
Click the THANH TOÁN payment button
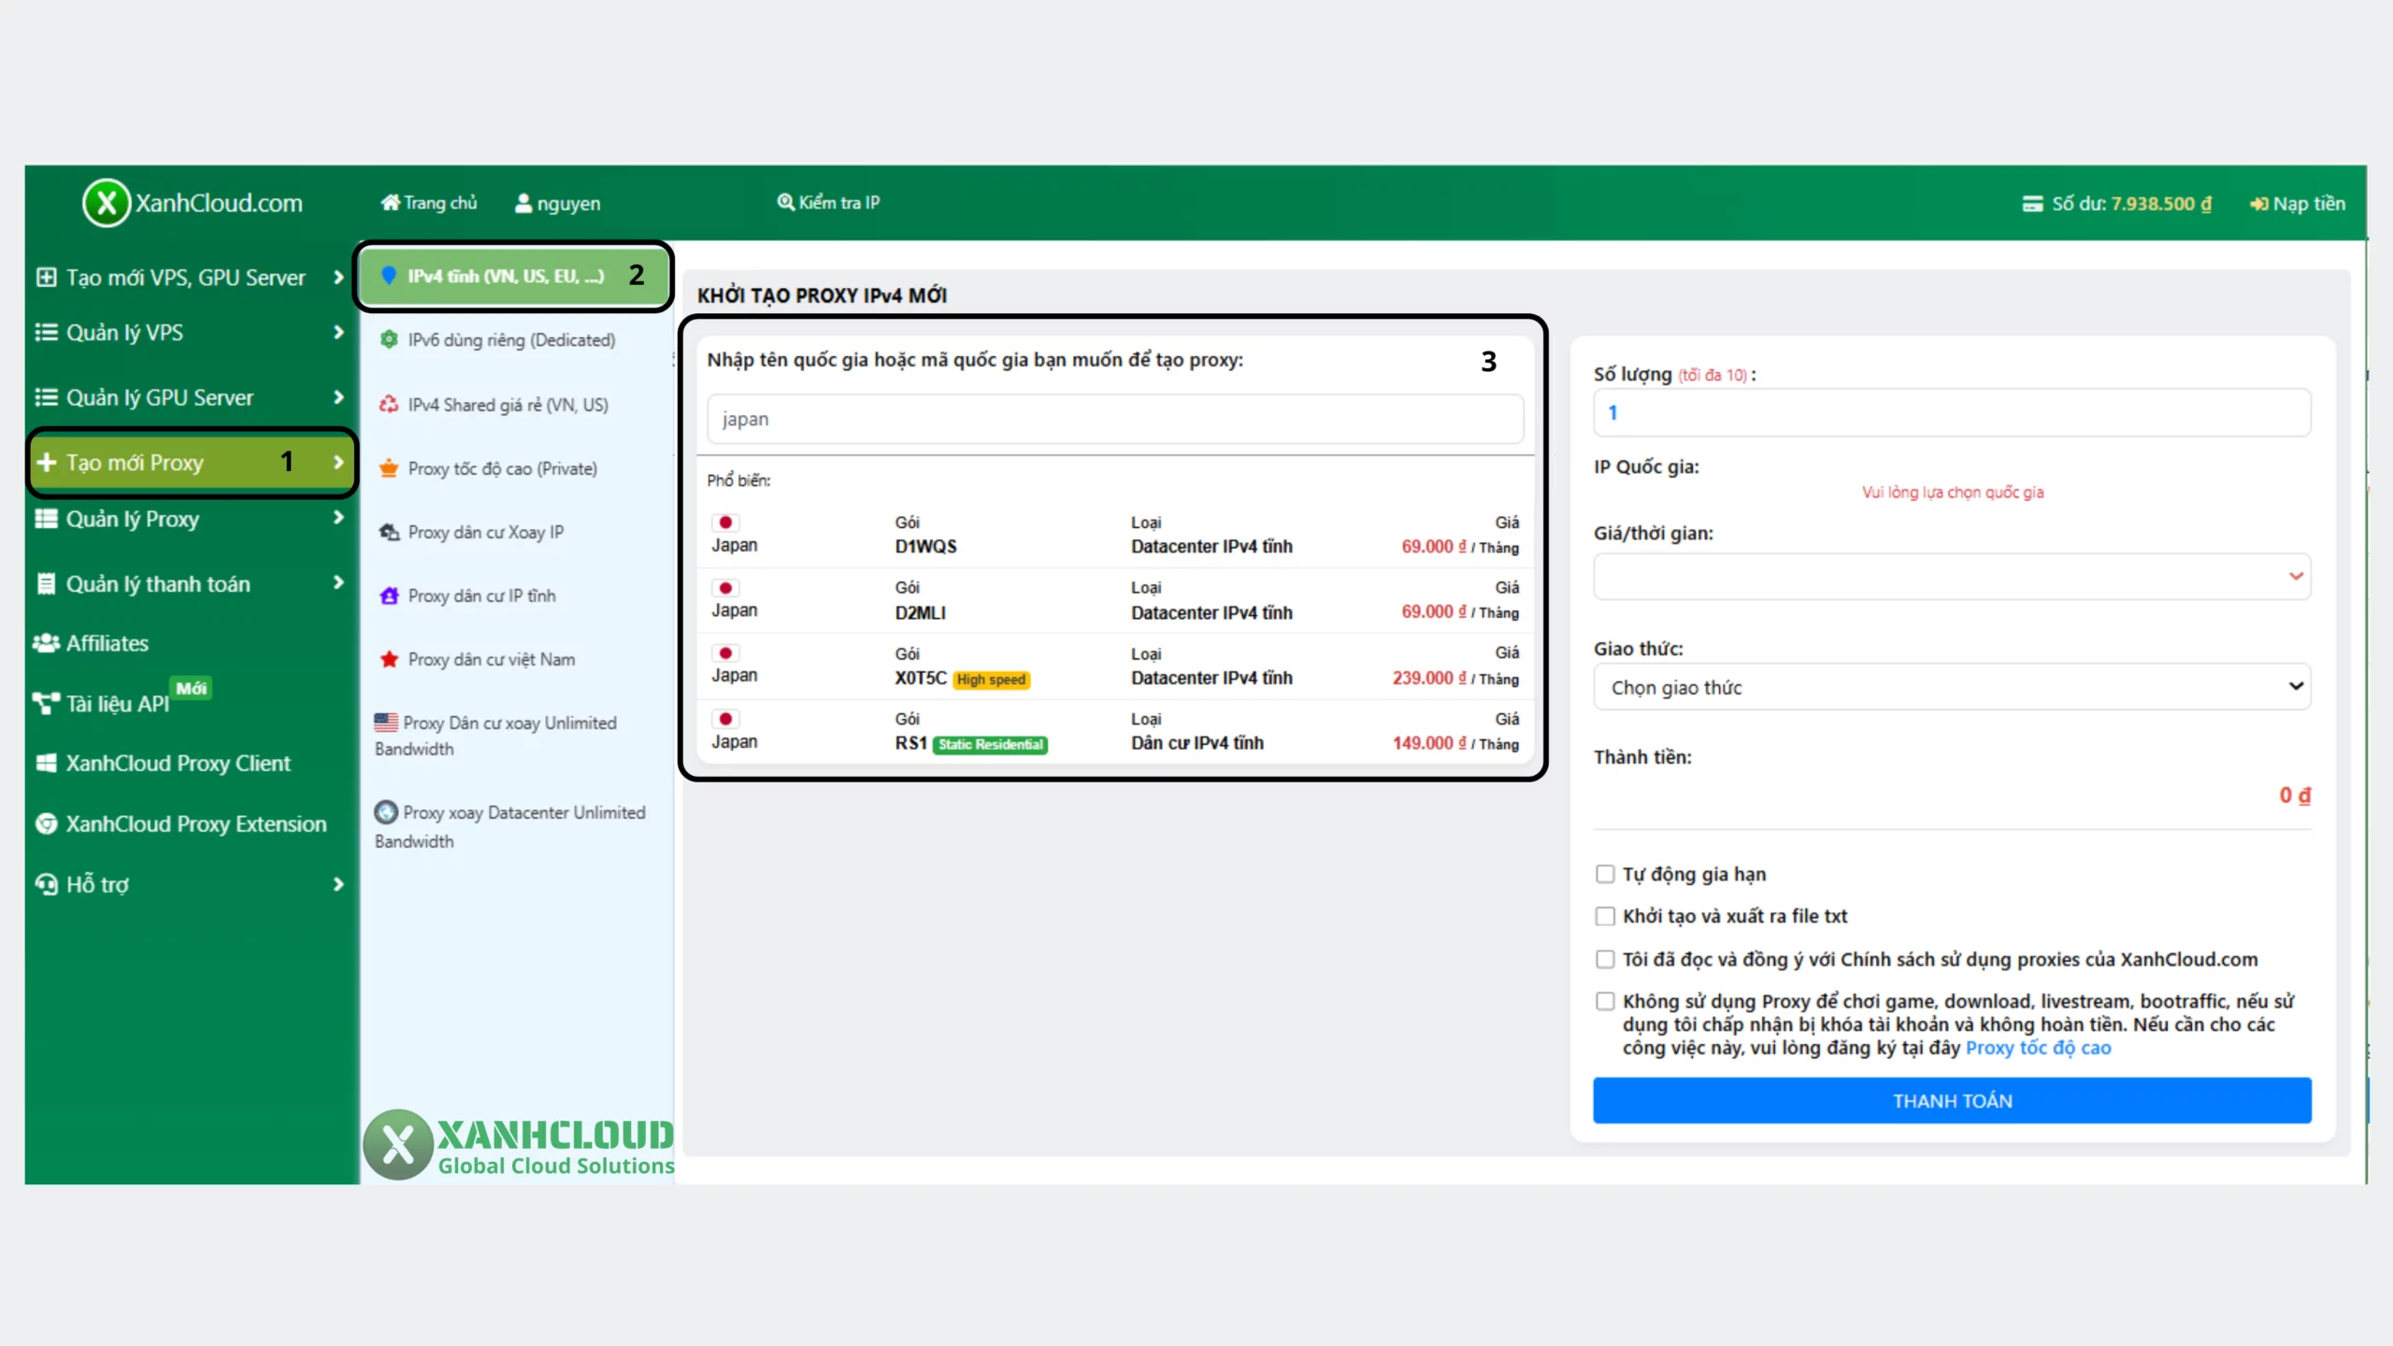(1952, 1100)
